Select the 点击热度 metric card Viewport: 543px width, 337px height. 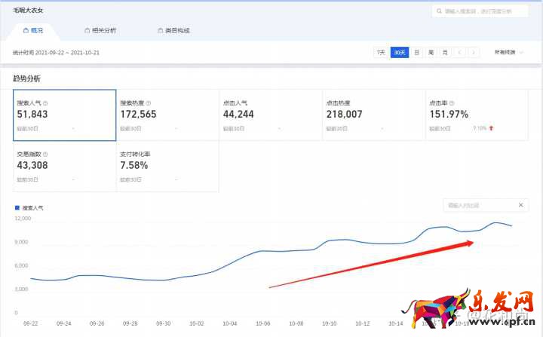(x=373, y=115)
